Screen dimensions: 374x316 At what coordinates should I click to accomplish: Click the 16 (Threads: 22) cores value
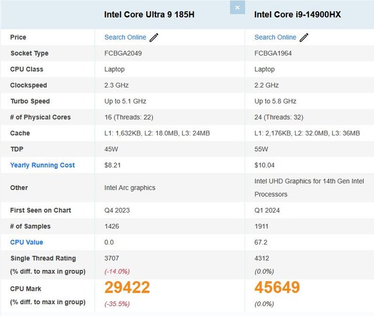[129, 117]
